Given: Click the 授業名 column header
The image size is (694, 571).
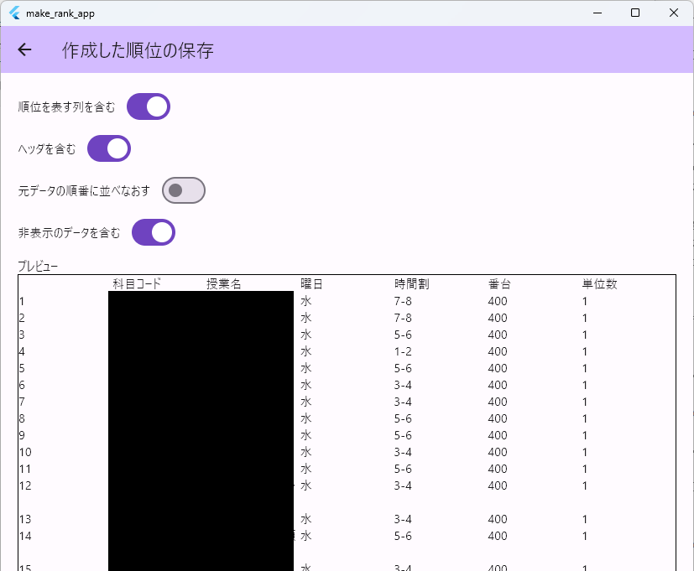Looking at the screenshot, I should (x=224, y=284).
